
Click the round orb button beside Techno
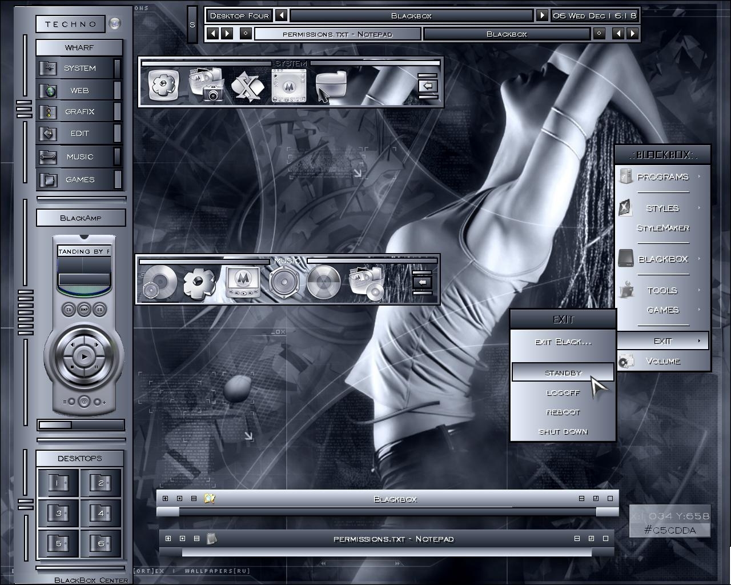pyautogui.click(x=115, y=23)
